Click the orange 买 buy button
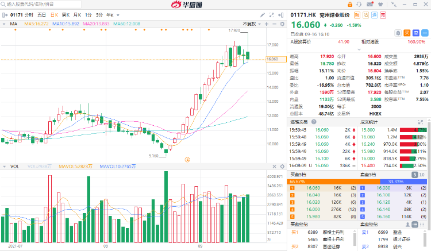This screenshot has width=431, height=251. pyautogui.click(x=407, y=33)
